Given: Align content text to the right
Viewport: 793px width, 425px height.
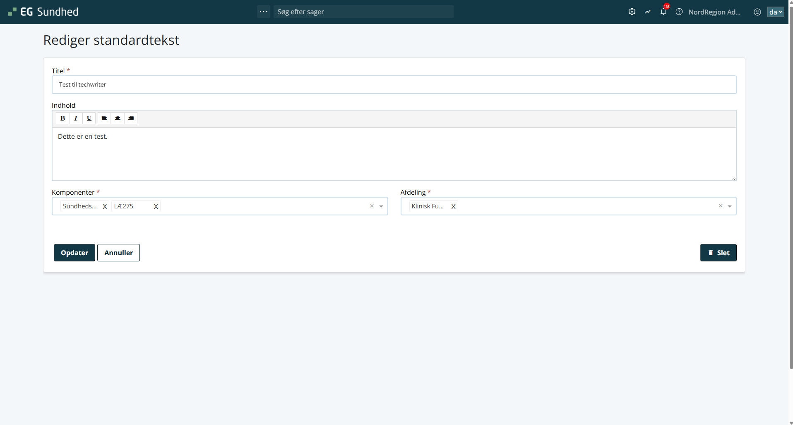Looking at the screenshot, I should 131,118.
